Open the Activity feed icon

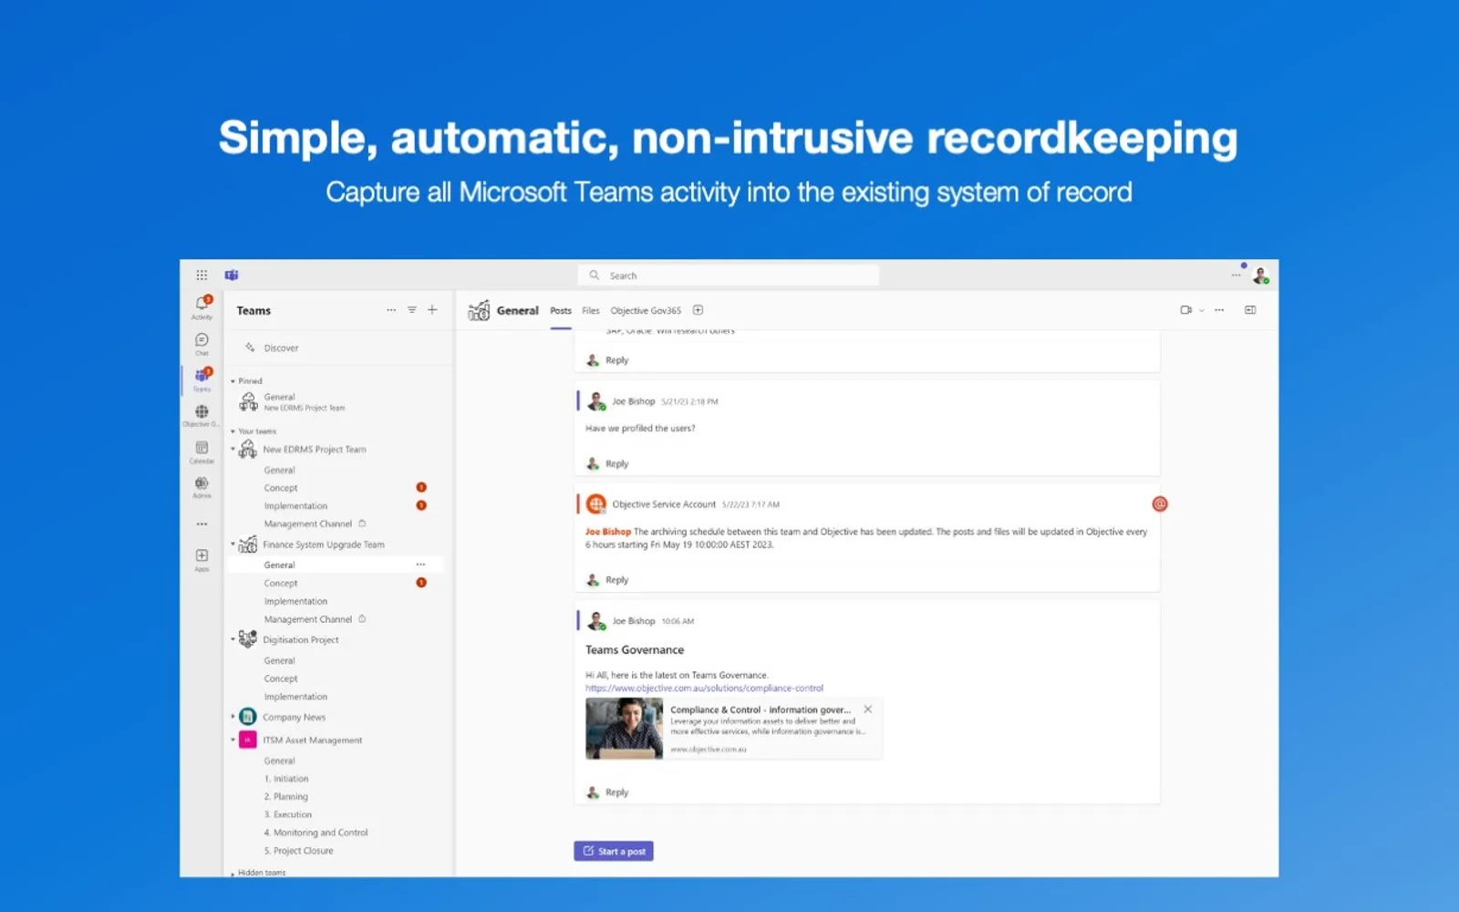tap(202, 306)
